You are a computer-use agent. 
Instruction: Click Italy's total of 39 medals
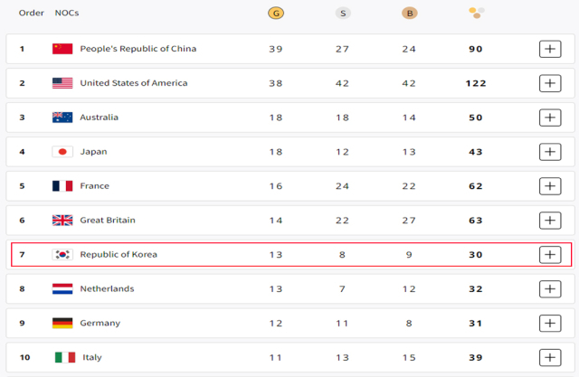[x=476, y=358]
